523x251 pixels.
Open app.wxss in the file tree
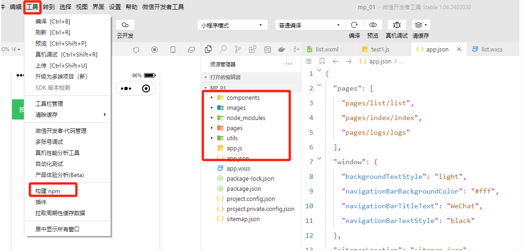pyautogui.click(x=251, y=168)
